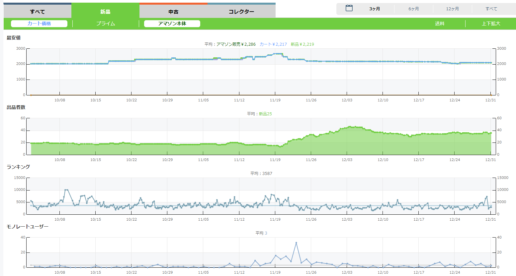Click the peak point on モノレートユーザー chart

pos(296,243)
